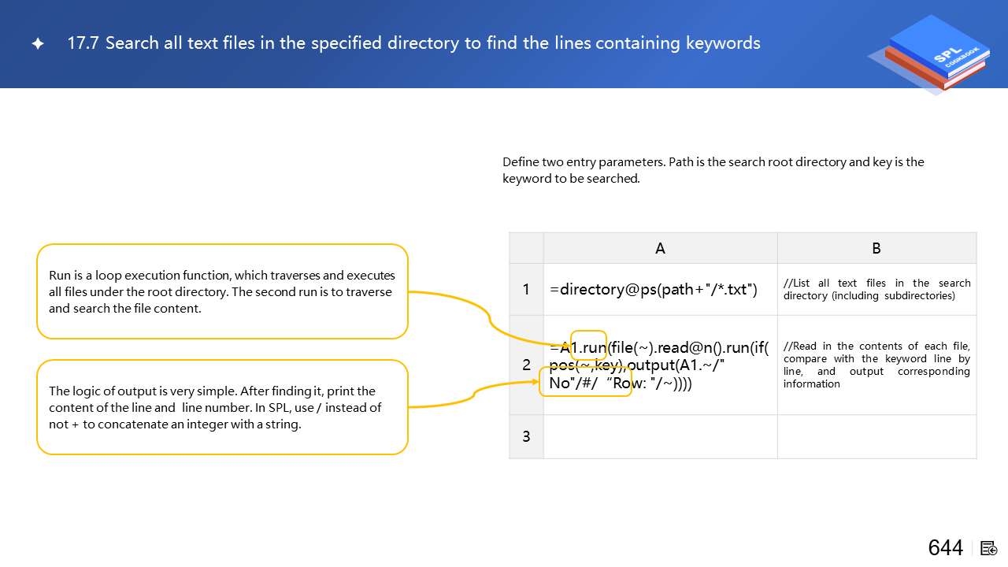Click the empty cell B3

click(x=876, y=436)
